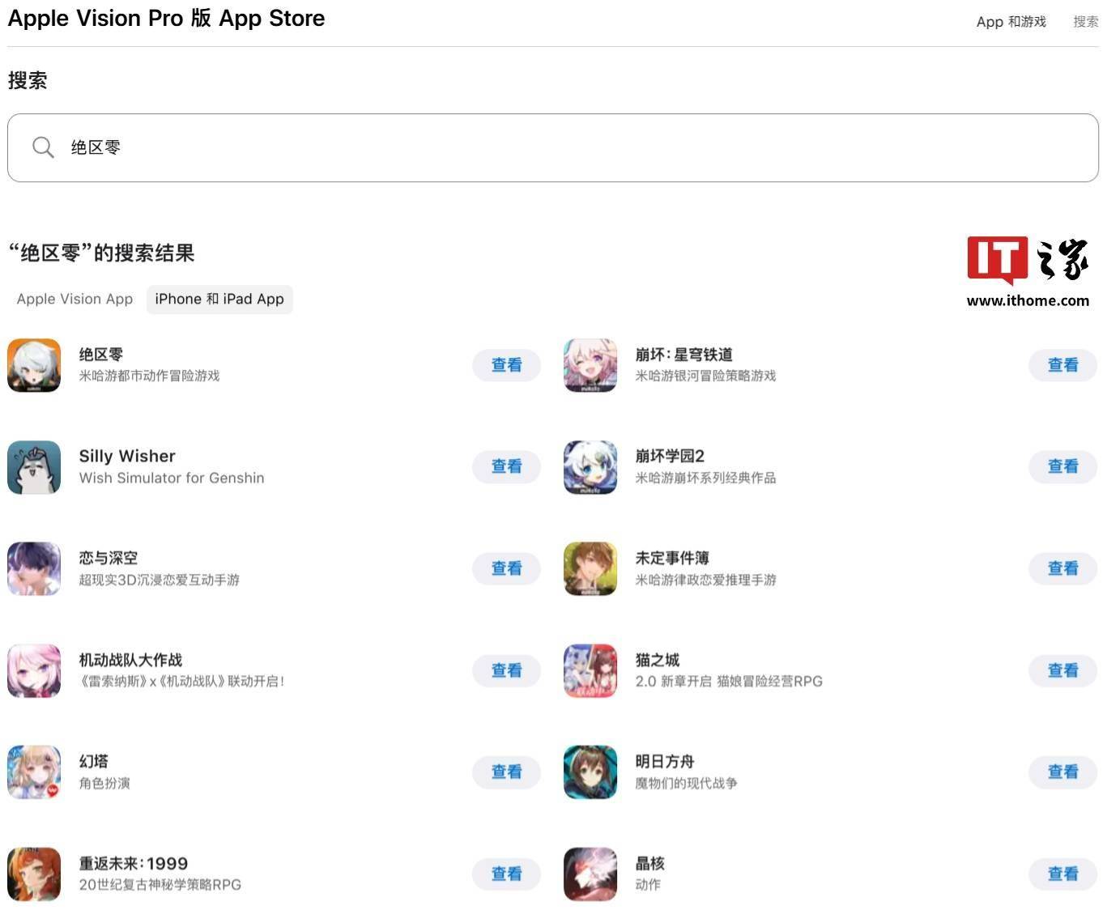1107x910 pixels.
Task: View the 重返未来:1999 app
Action: [x=507, y=874]
